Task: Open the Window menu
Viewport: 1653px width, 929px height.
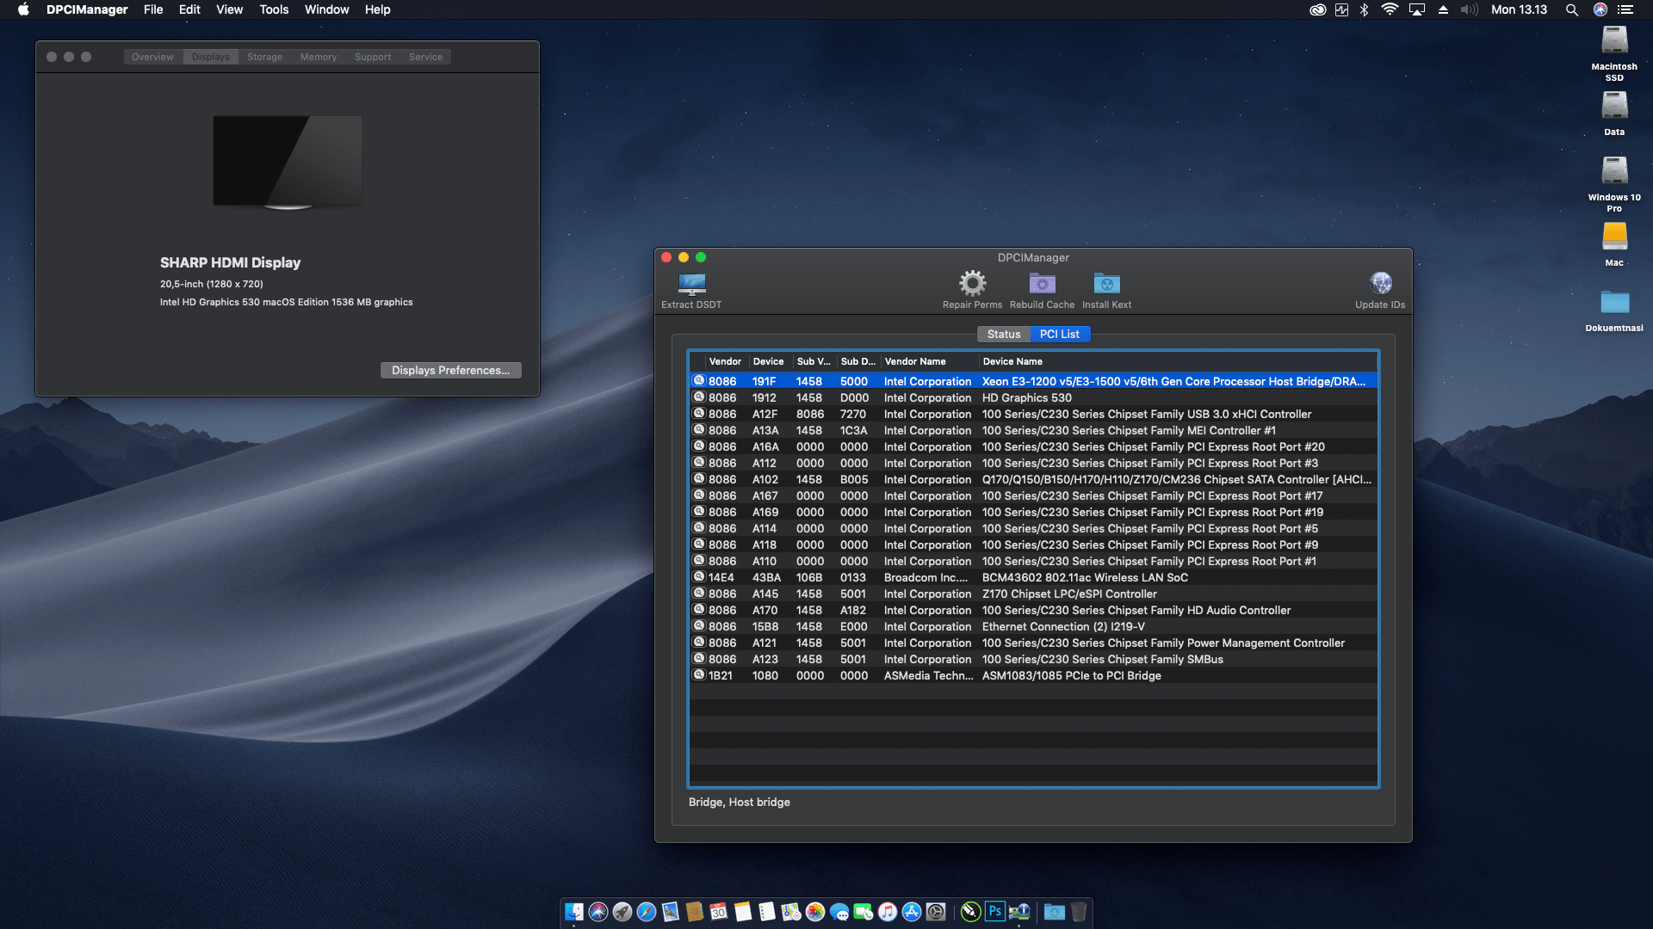Action: [326, 9]
